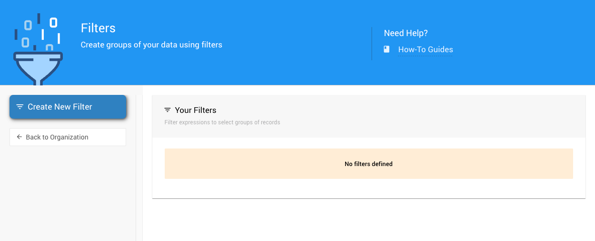This screenshot has width=595, height=241.
Task: Click the Filters page title
Action: point(98,28)
